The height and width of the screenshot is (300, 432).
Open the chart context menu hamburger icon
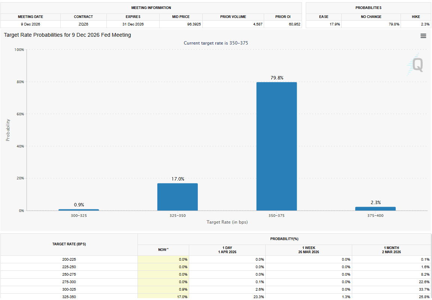[423, 36]
